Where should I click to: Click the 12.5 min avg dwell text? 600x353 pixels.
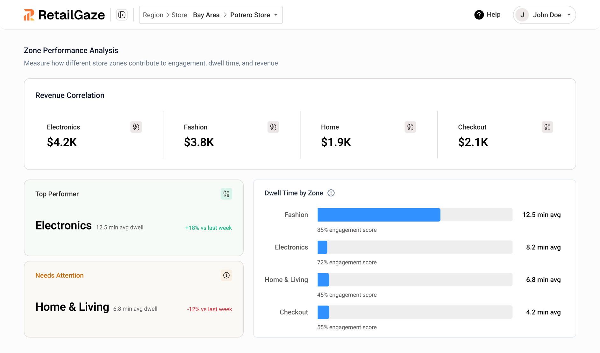pyautogui.click(x=120, y=227)
